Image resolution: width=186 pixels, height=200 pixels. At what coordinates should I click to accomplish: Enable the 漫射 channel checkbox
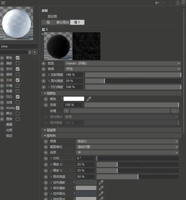pos(18,64)
